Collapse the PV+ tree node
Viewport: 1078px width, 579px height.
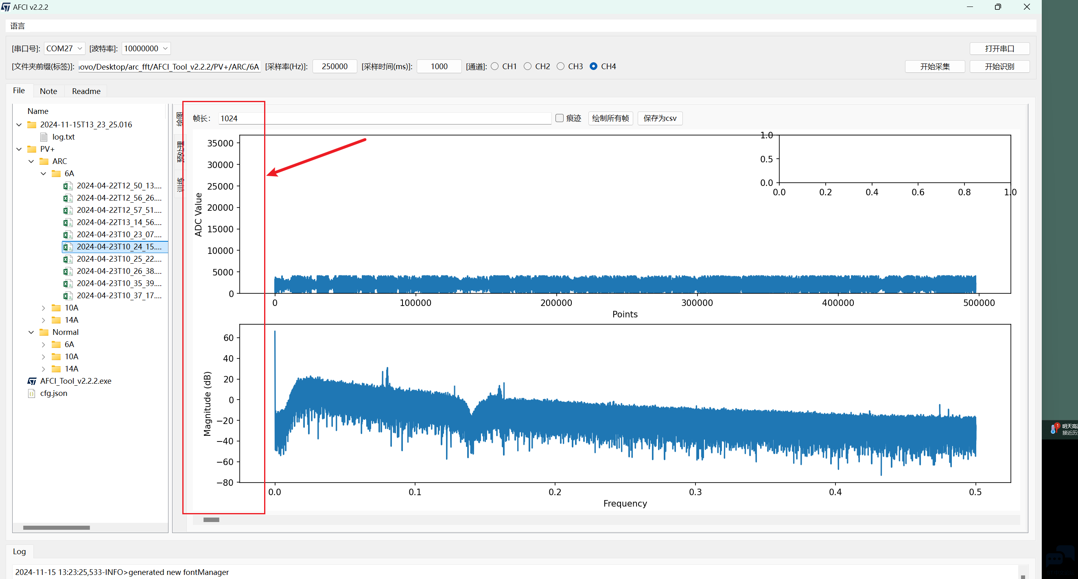pos(19,149)
